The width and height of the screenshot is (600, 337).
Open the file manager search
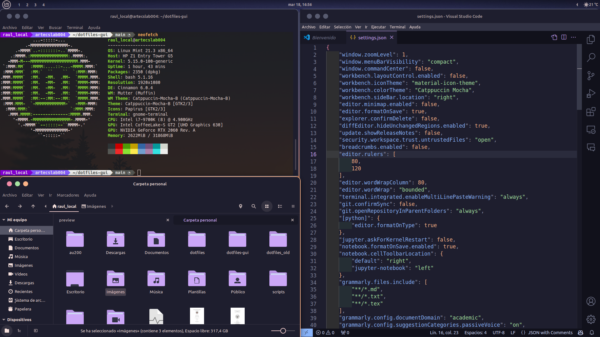click(253, 206)
